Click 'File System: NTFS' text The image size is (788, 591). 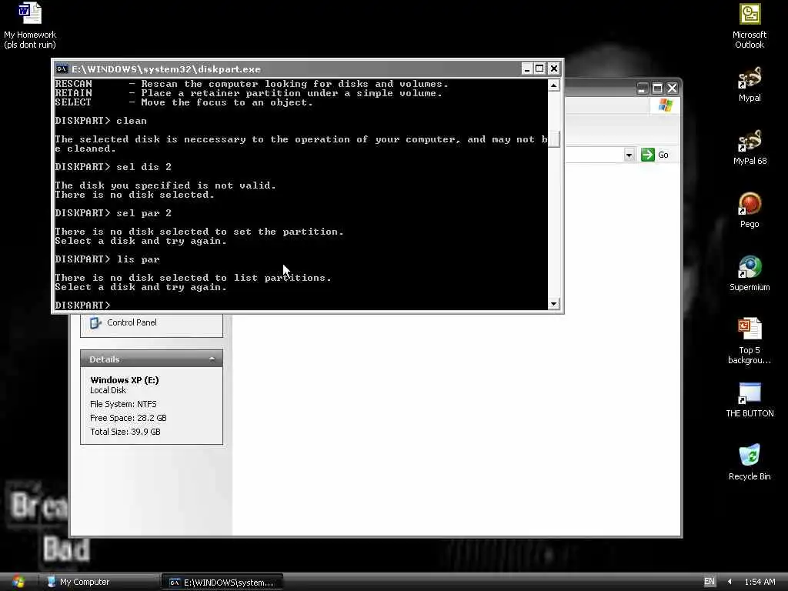[x=123, y=404]
